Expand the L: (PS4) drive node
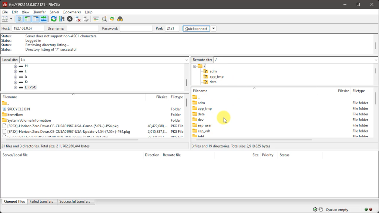This screenshot has width=379, height=213. point(16,87)
